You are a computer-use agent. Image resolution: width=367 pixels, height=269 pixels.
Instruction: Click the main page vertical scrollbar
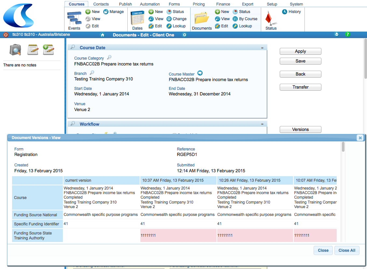[365, 59]
